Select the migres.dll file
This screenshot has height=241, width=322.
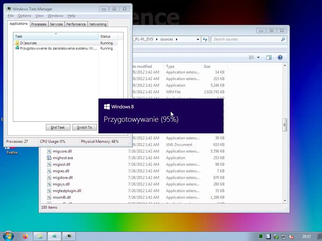point(61,171)
